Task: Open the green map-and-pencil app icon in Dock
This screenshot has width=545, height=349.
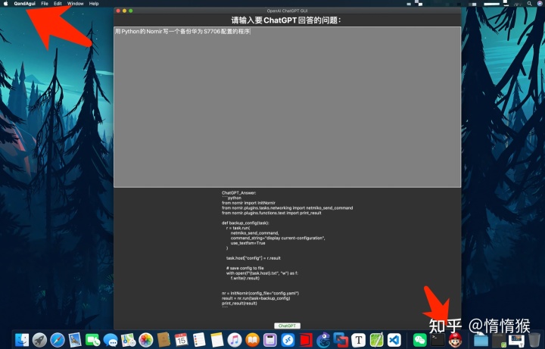Action: pyautogui.click(x=376, y=340)
